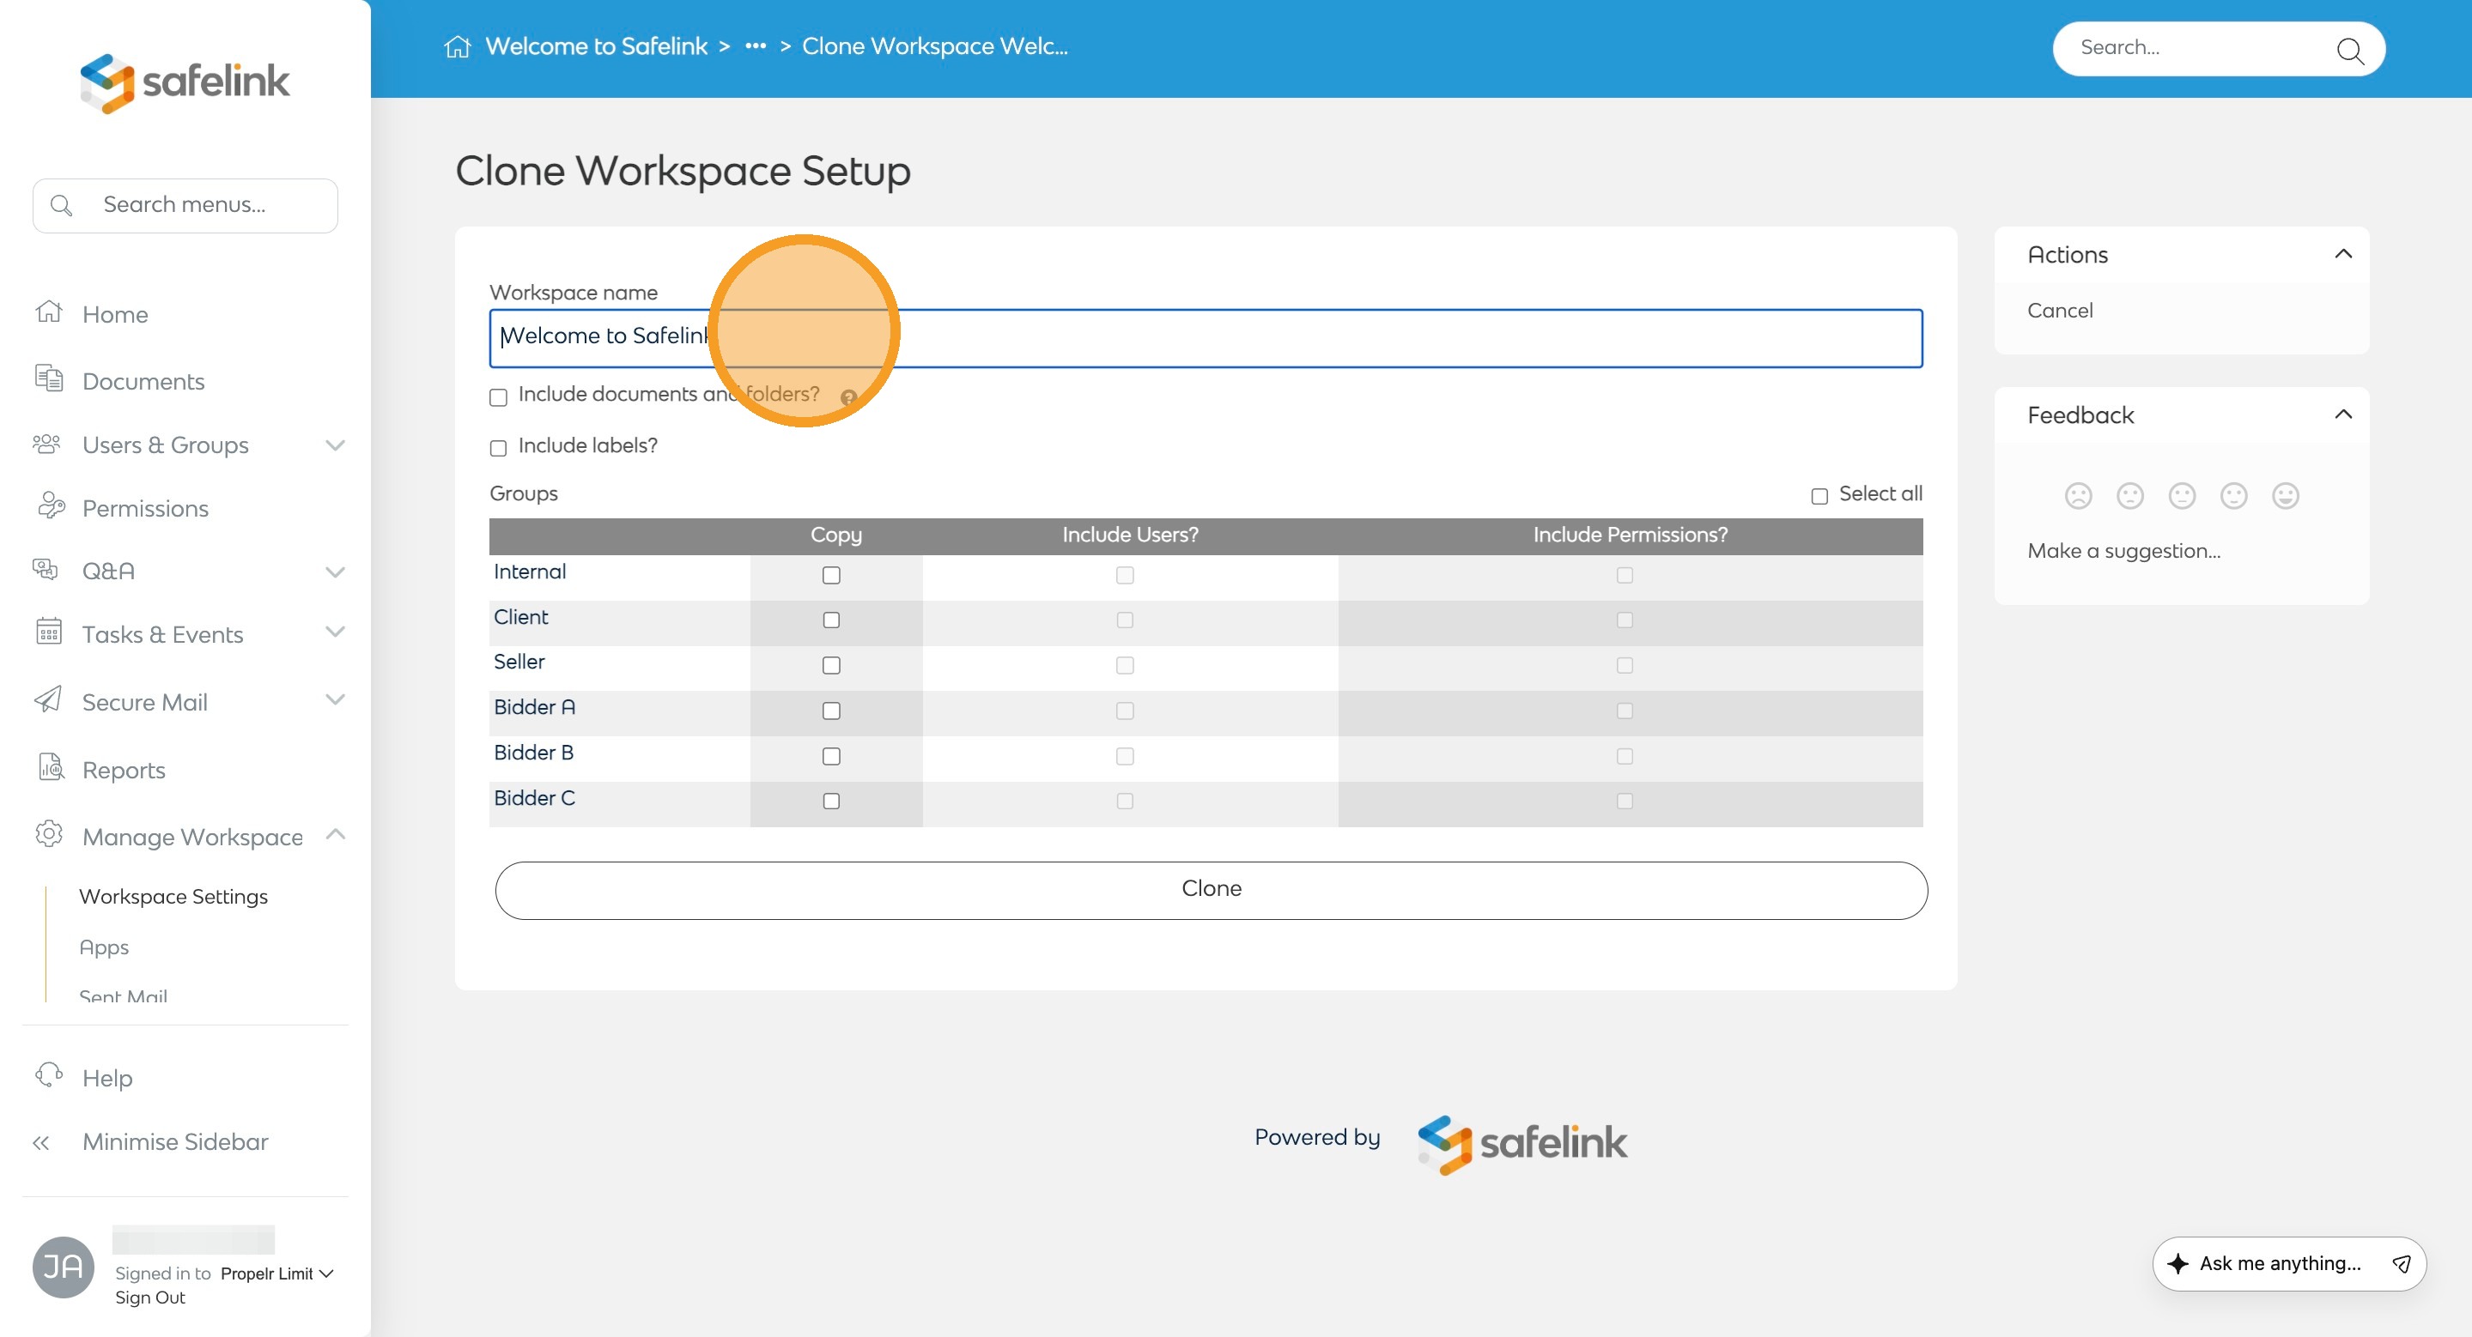Enable Include labels checkbox

coord(498,448)
